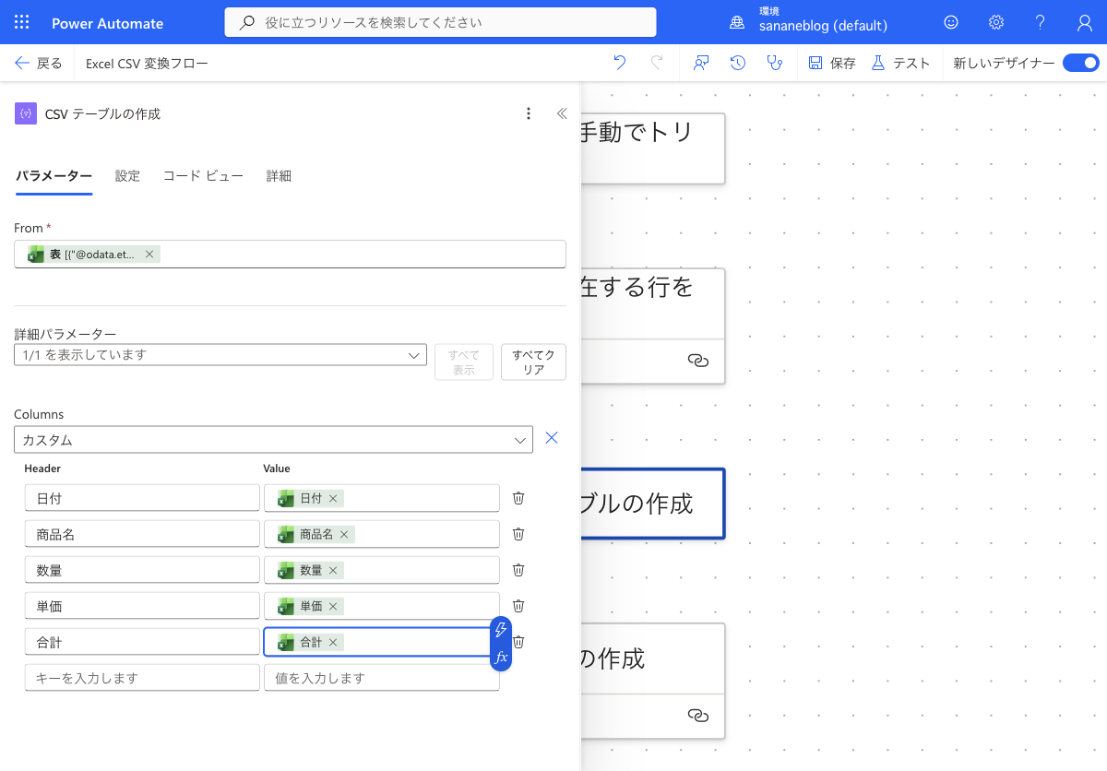Go back with 戻る button
Screen dimensions: 1107x771
pos(39,63)
